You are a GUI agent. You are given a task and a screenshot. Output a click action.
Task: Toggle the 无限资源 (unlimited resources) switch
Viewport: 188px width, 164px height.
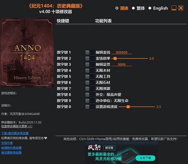89,89
